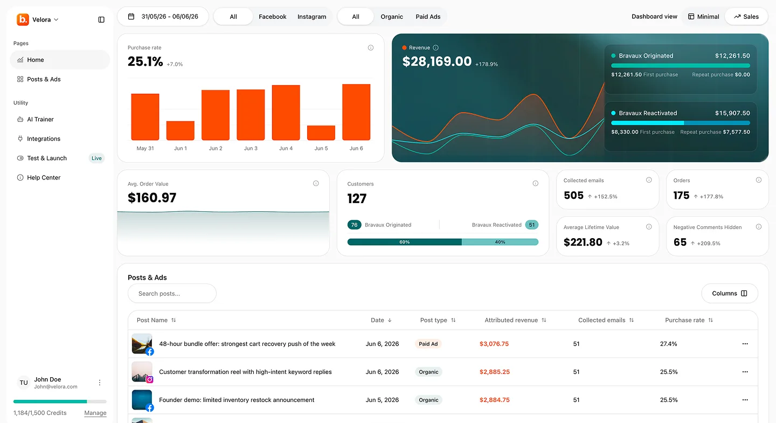This screenshot has height=423, width=776.
Task: Click the 48-hour bundle offer post thumbnail
Action: coord(142,344)
